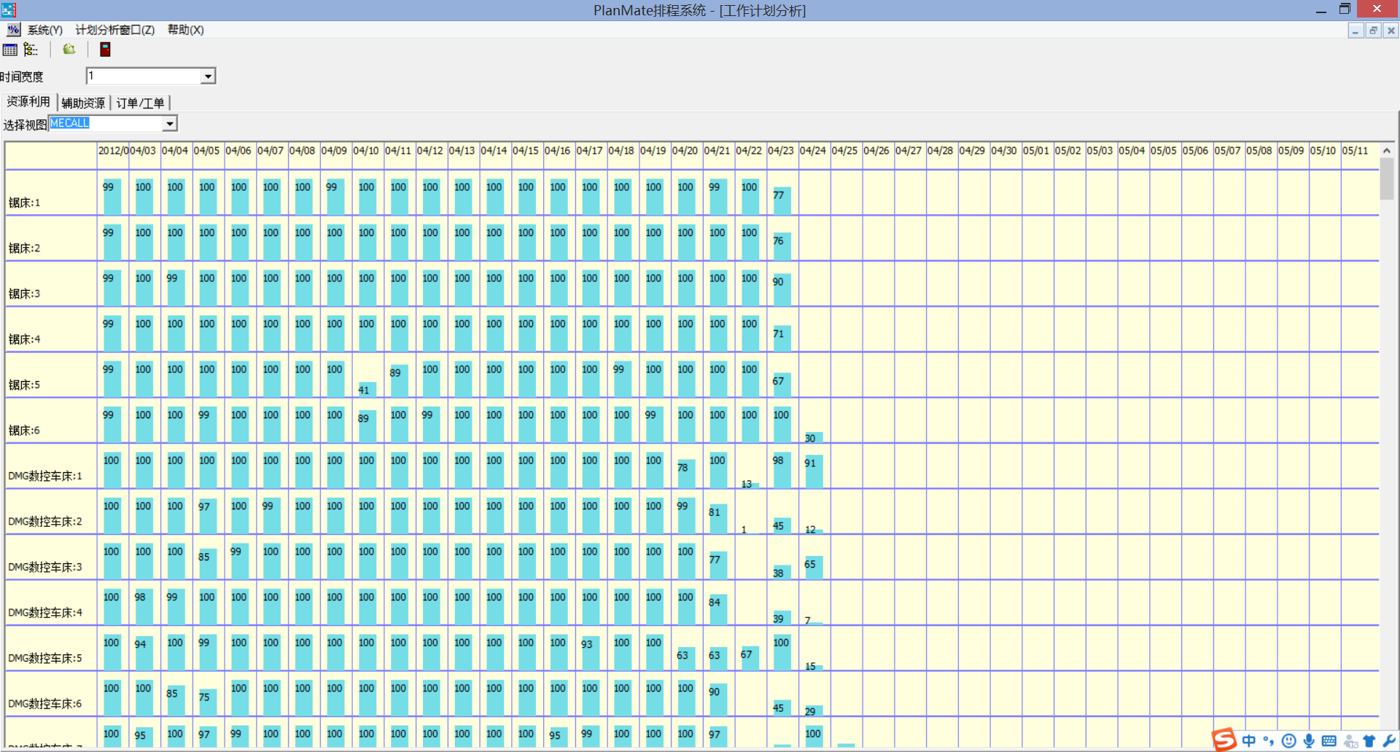The image size is (1400, 752).
Task: Click the 93 bar in DMG数控车床:5 row
Action: [590, 654]
